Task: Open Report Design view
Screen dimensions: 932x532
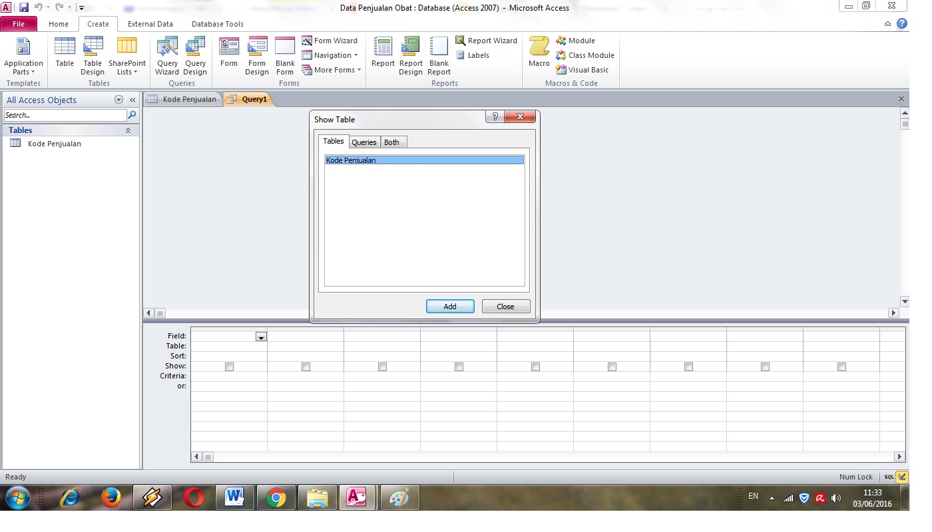Action: click(411, 57)
